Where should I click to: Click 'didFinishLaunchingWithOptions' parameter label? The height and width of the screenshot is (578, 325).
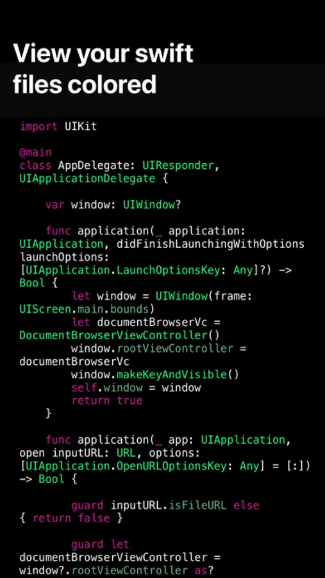(x=210, y=244)
